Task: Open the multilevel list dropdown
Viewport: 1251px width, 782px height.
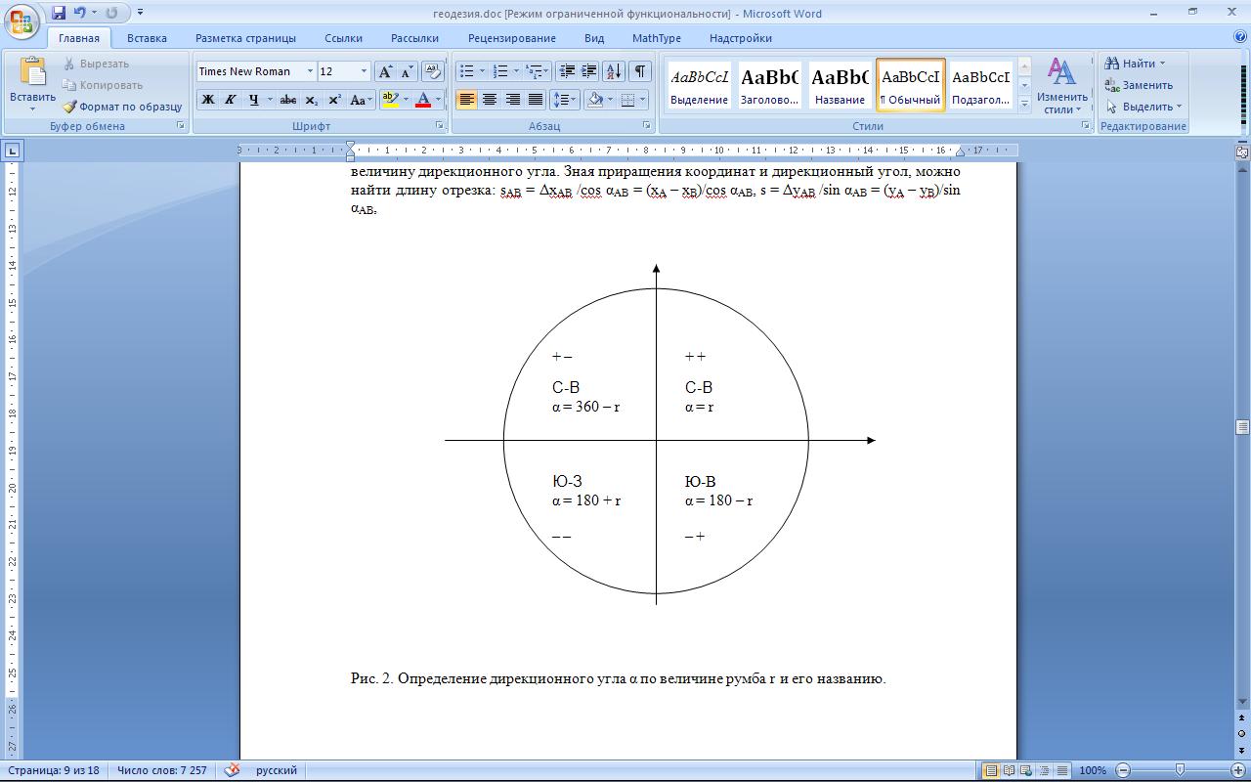Action: click(537, 71)
